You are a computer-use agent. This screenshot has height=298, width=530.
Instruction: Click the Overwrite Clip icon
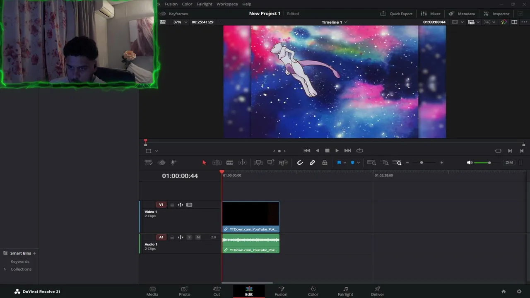271,163
